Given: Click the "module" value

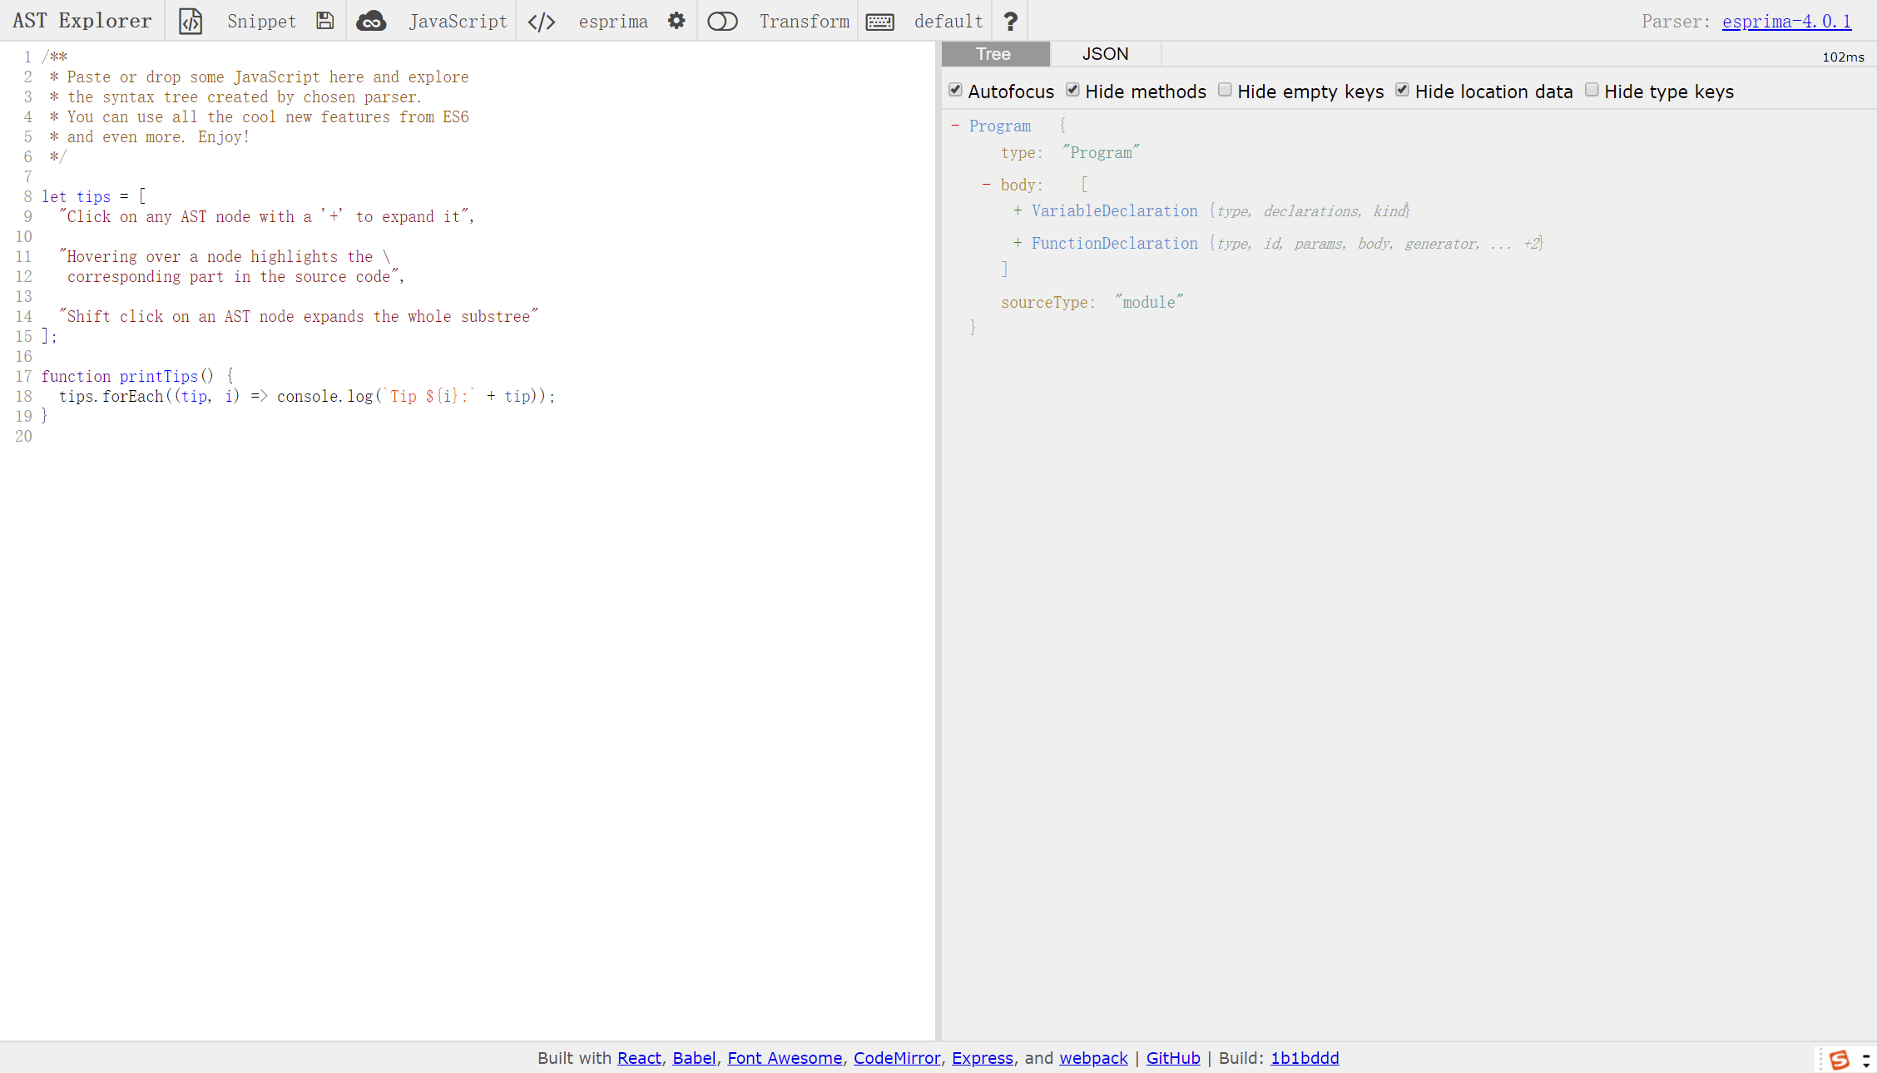Looking at the screenshot, I should (1149, 303).
